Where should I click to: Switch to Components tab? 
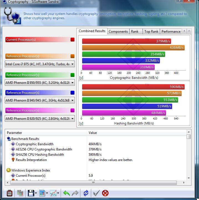(118, 32)
